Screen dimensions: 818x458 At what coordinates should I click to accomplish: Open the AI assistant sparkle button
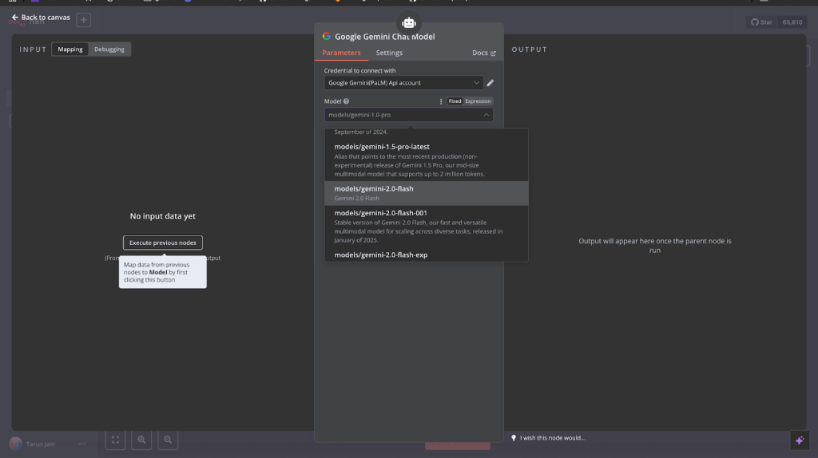[799, 440]
